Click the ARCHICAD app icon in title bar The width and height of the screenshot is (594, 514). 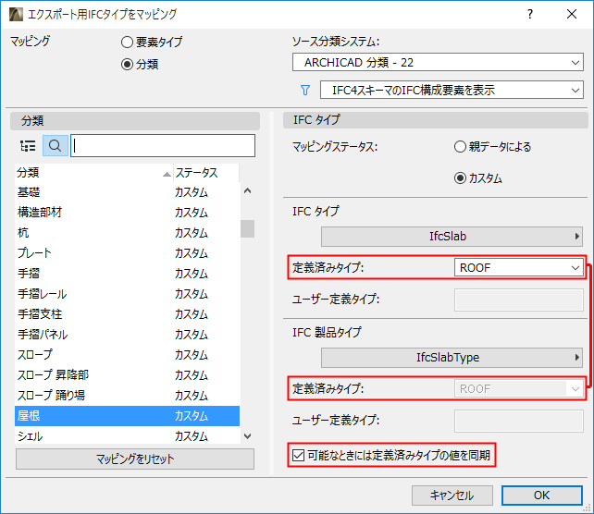[17, 15]
